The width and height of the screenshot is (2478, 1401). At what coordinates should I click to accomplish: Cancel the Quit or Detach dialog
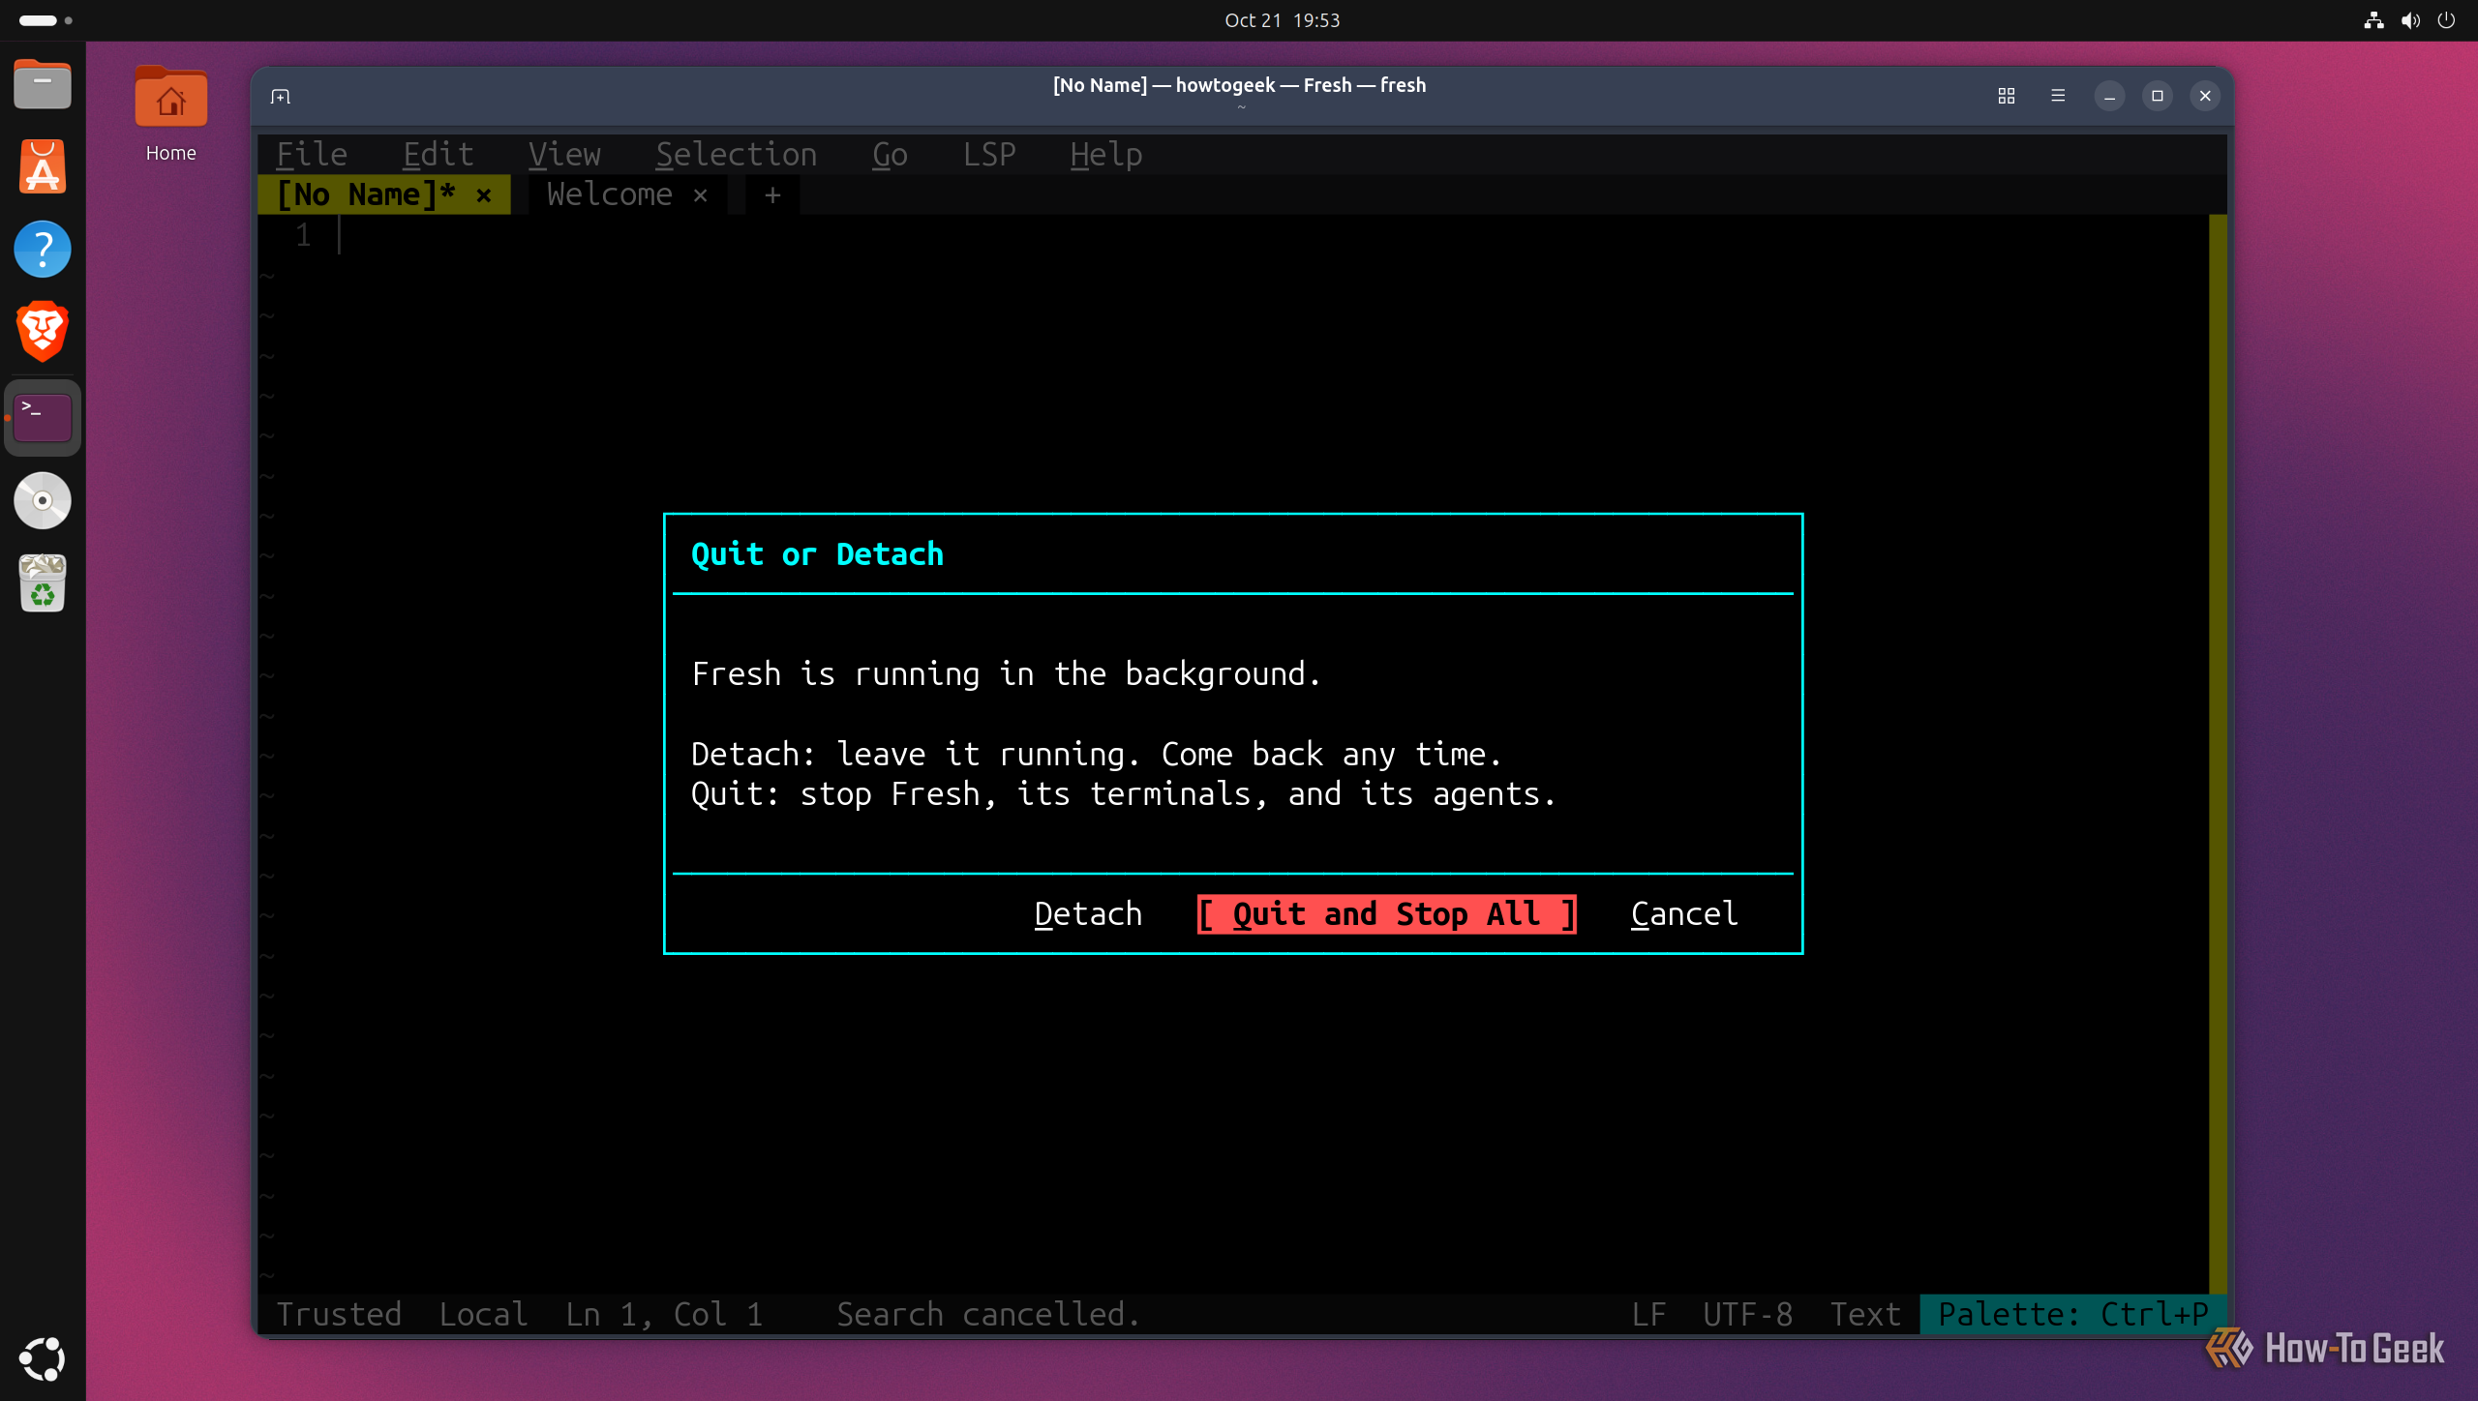point(1684,914)
